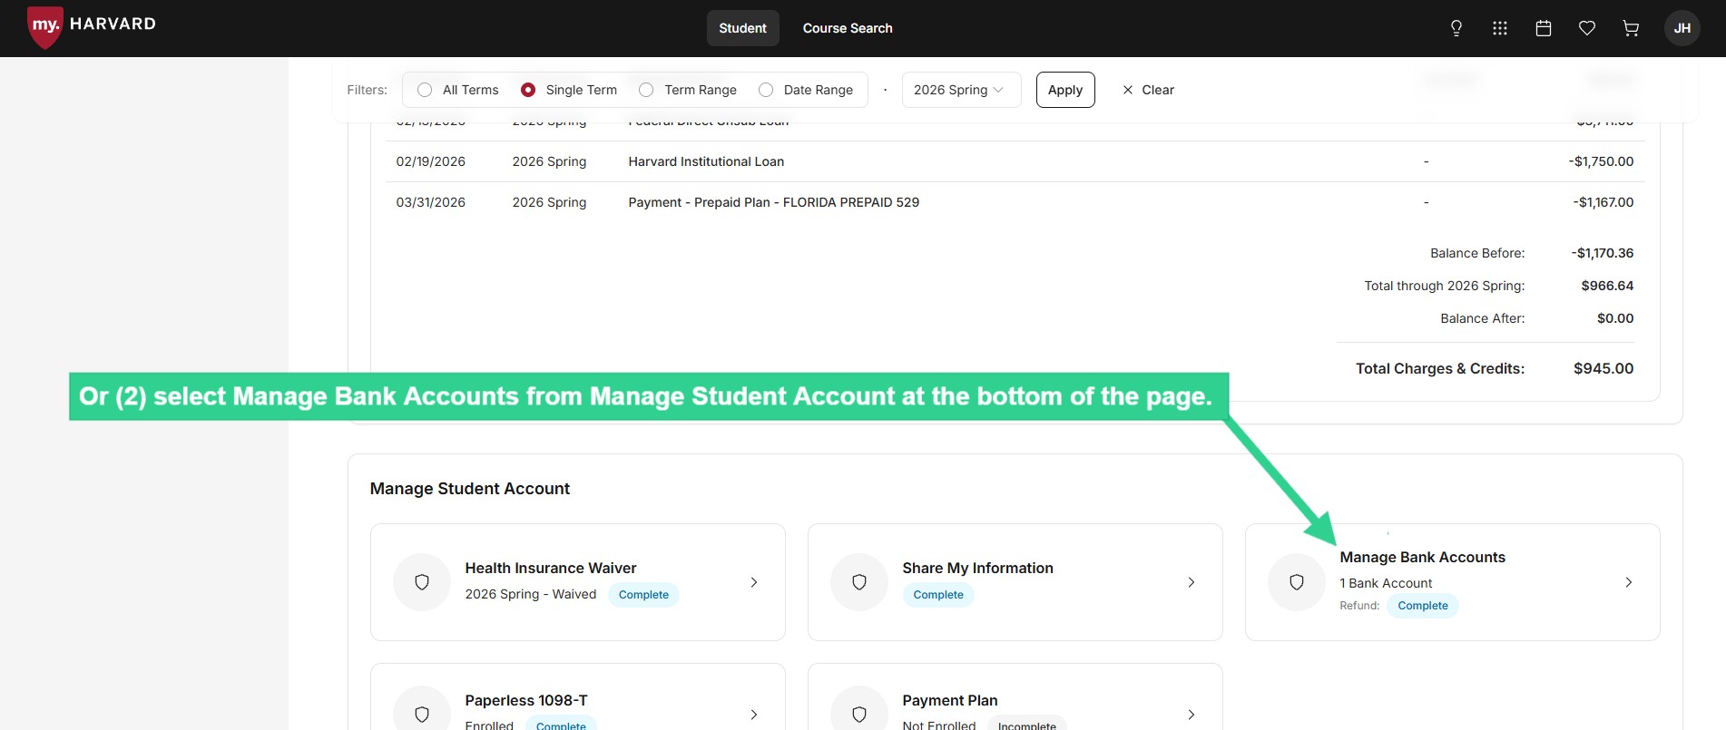Switch to the Course Search tab
This screenshot has width=1726, height=730.
[848, 28]
